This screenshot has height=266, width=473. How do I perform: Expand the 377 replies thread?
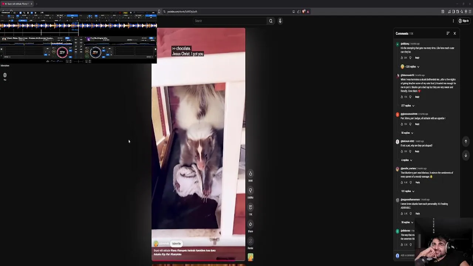coord(408,106)
